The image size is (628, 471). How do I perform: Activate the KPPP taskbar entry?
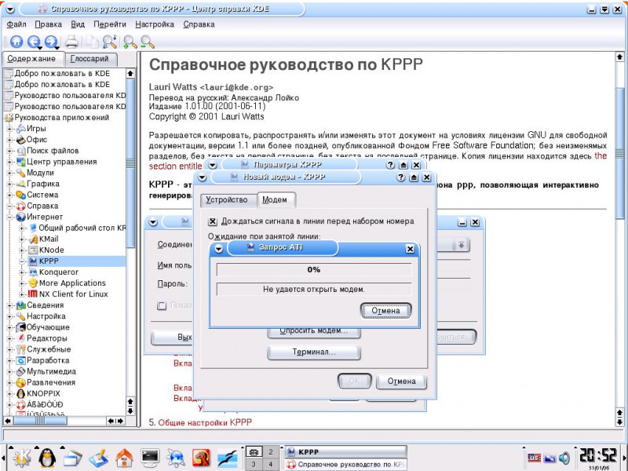tap(345, 452)
